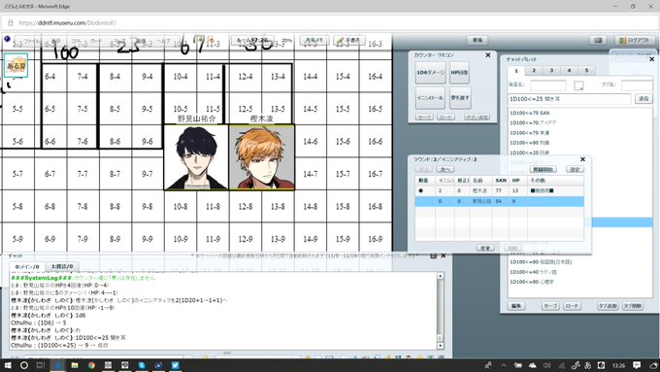Open Google Chrome from the taskbar
The width and height of the screenshot is (660, 372).
pyautogui.click(x=91, y=365)
